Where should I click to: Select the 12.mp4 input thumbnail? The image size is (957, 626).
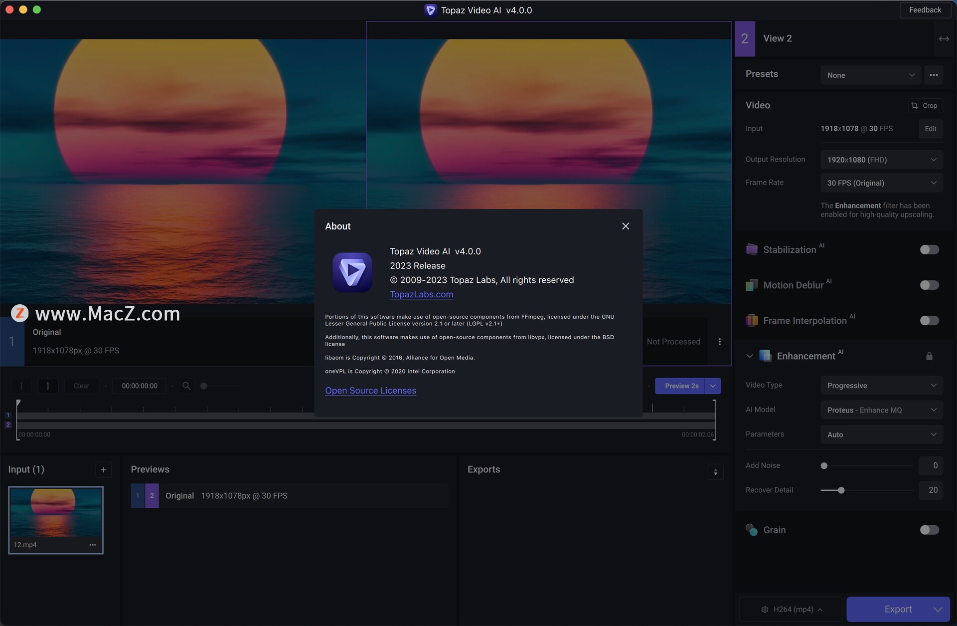click(55, 513)
